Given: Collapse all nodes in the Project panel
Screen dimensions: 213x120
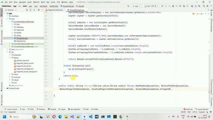Looking at the screenshot, I should coord(34,10).
